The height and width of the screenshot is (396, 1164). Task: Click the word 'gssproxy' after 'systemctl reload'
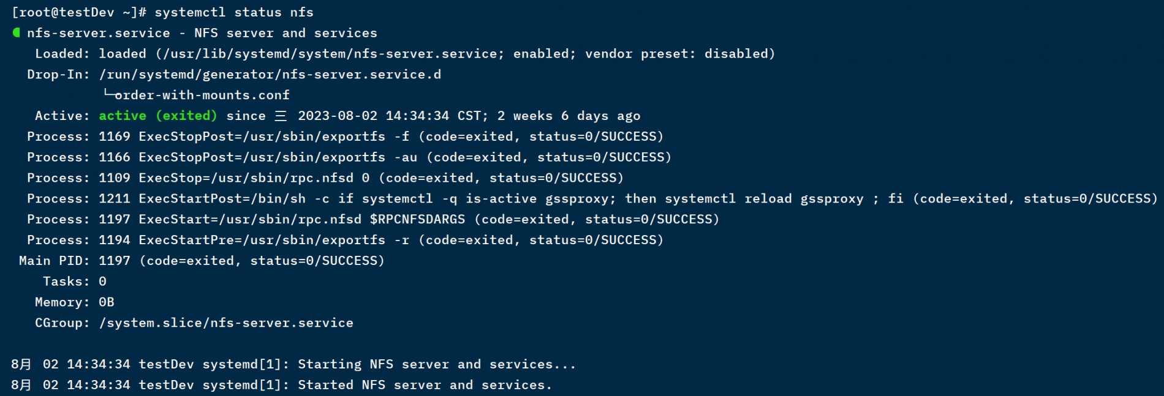coord(832,199)
